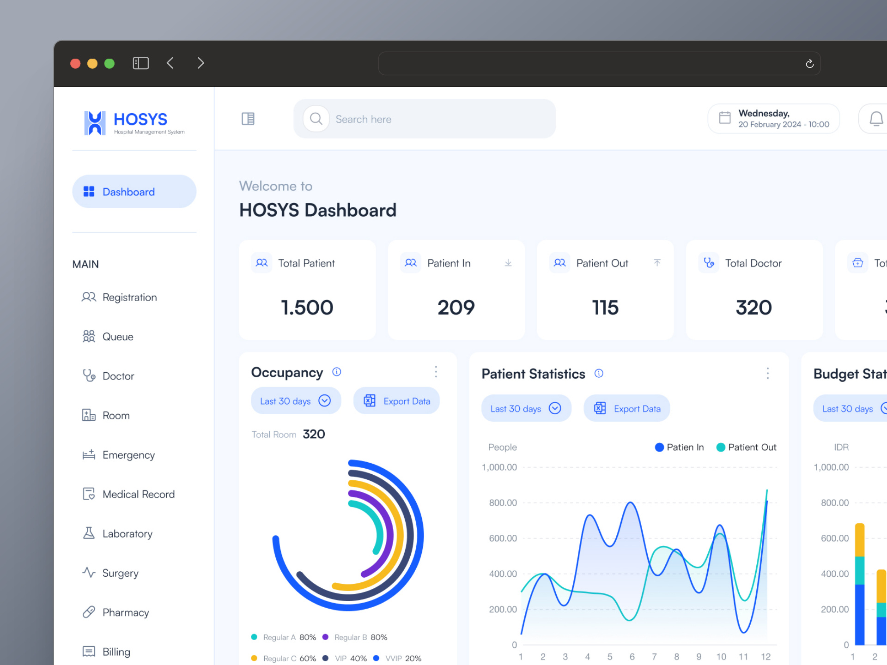This screenshot has height=665, width=887.
Task: Open the search magnifier icon
Action: coord(316,119)
